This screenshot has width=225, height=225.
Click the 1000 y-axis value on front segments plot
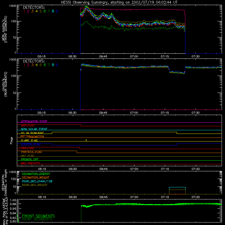click(12, 6)
